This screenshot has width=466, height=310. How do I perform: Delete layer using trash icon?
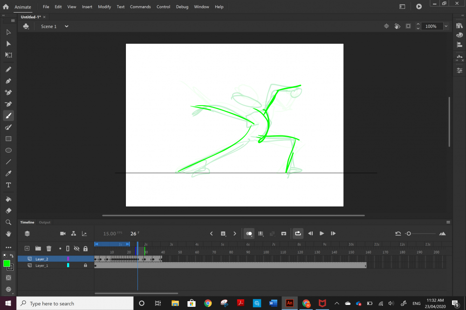[x=49, y=249]
